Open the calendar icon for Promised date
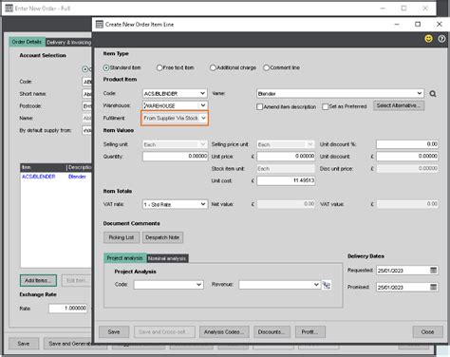Screen dimensions: 450x357 (434, 287)
